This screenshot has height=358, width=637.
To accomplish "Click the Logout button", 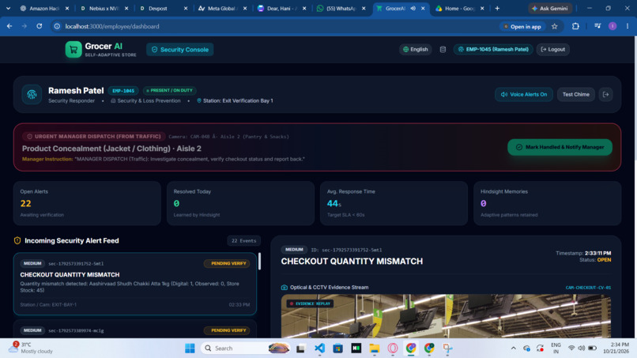I will tap(553, 49).
